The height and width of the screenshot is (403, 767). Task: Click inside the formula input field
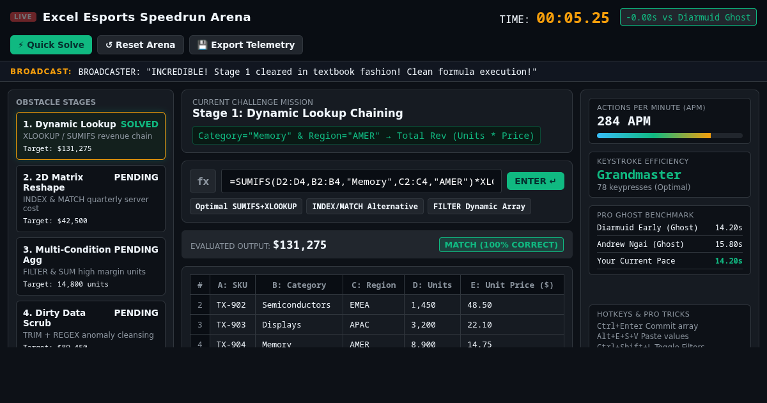(361, 181)
